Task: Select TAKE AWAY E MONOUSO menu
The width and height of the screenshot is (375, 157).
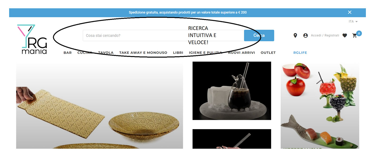Action: pos(143,53)
